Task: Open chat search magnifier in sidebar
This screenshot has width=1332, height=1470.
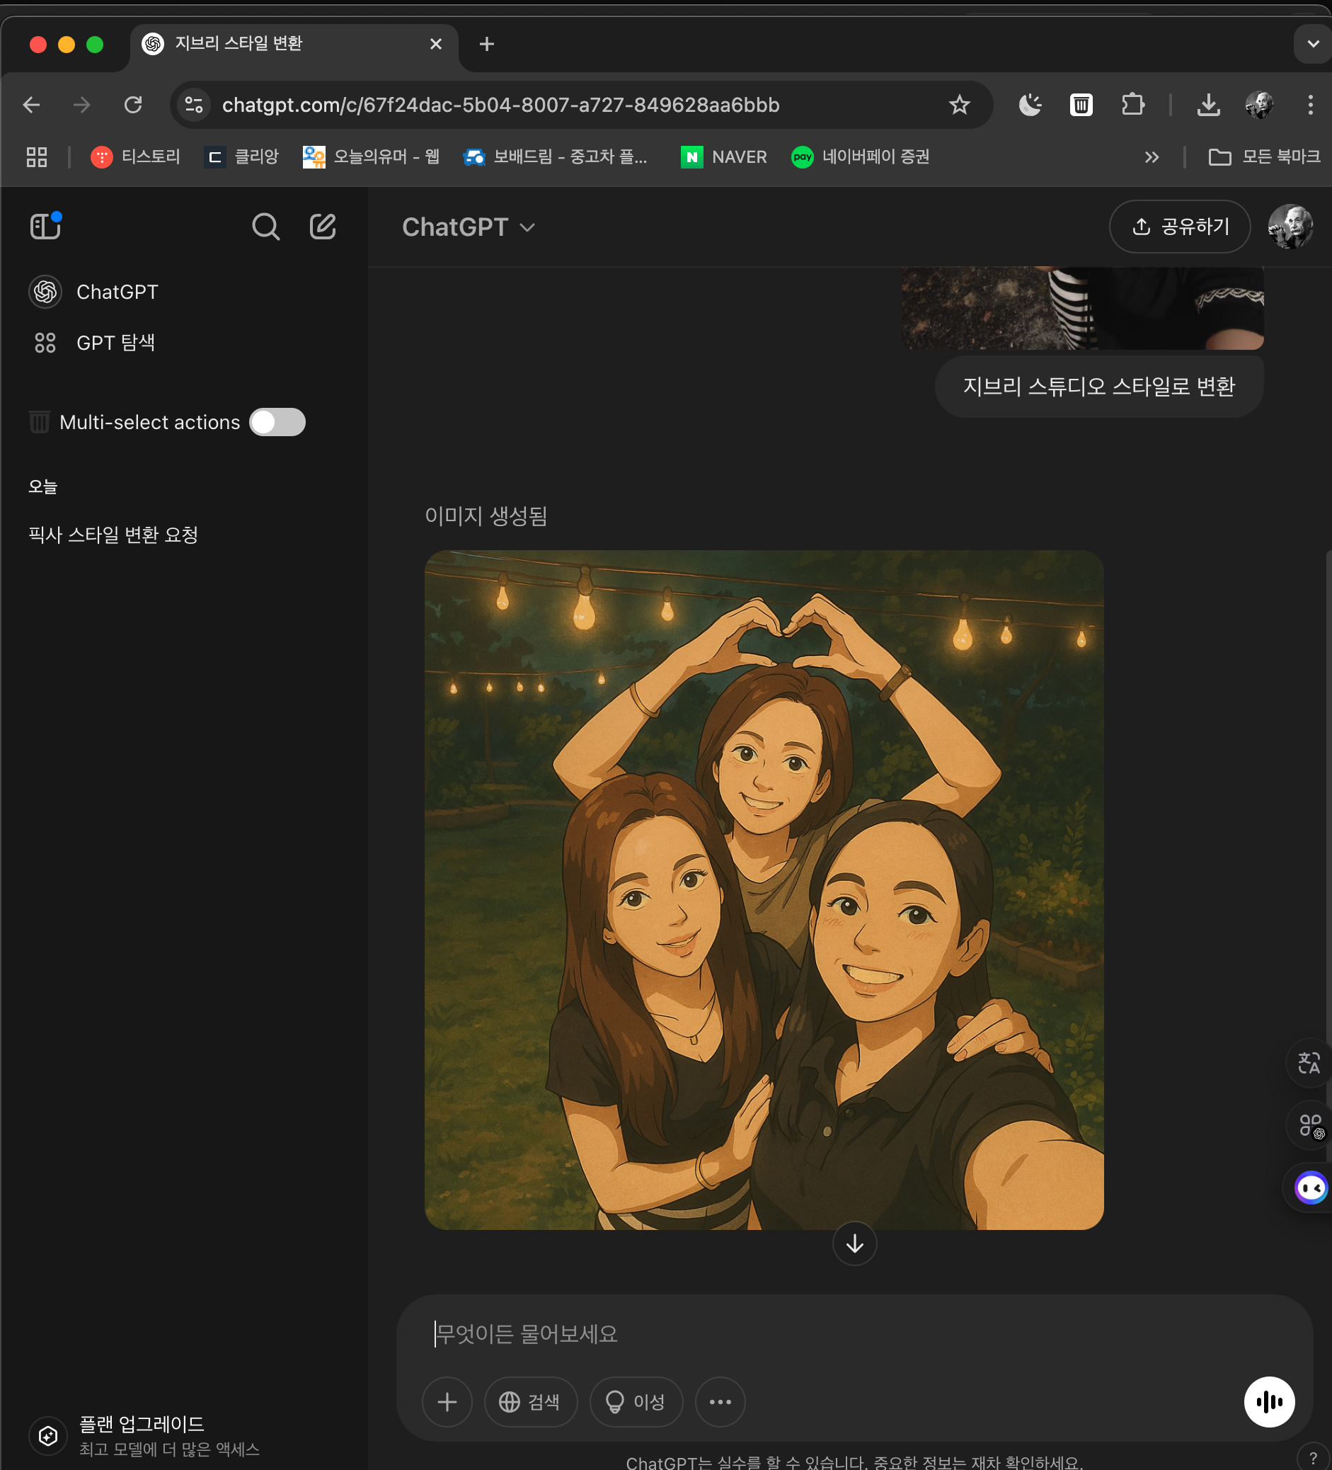Action: (x=265, y=227)
